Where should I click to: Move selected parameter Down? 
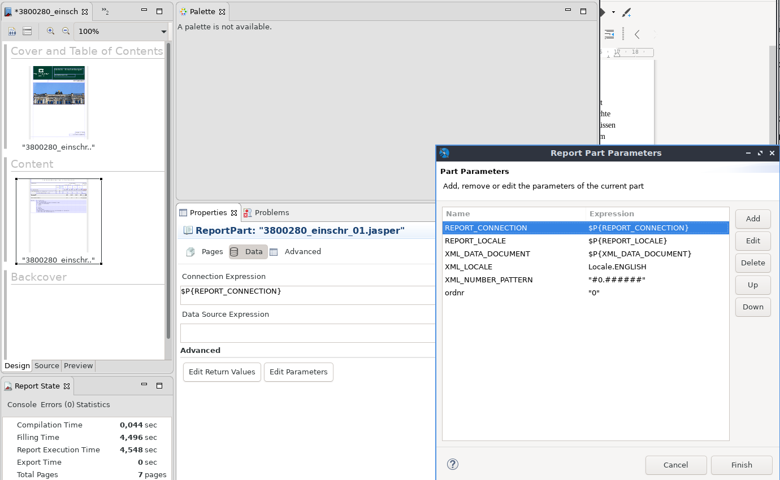coord(753,307)
